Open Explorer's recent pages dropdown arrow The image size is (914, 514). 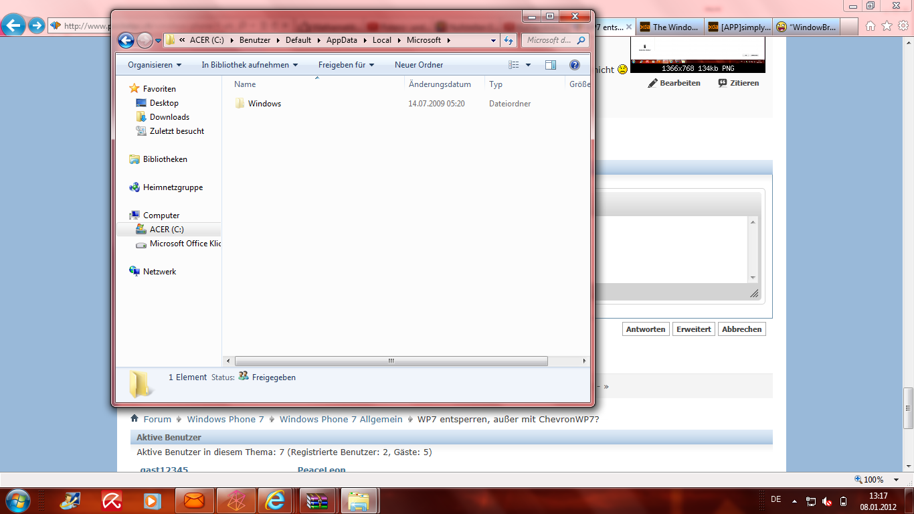tap(158, 41)
